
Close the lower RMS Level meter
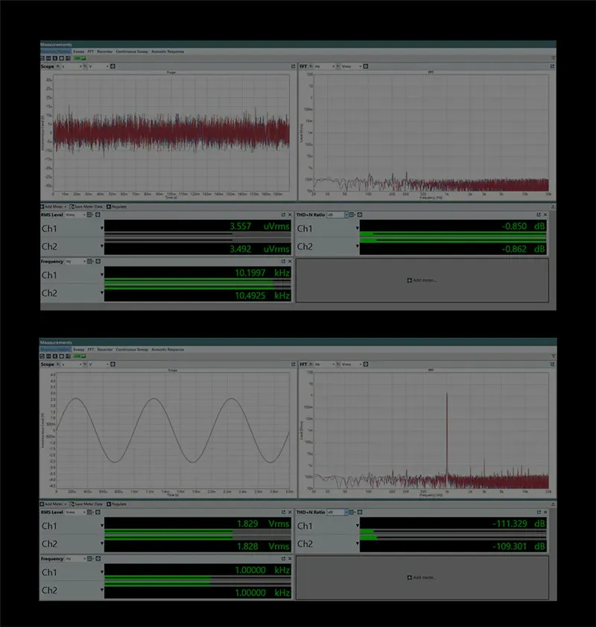pyautogui.click(x=290, y=512)
